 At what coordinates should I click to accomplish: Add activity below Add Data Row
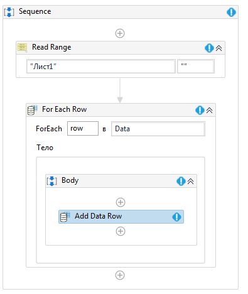click(x=121, y=231)
